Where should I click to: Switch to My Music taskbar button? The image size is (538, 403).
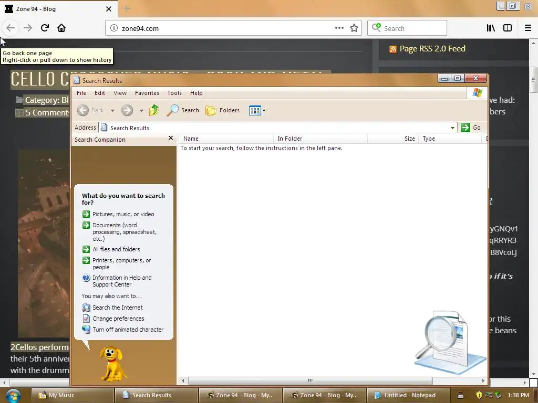[x=72, y=395]
